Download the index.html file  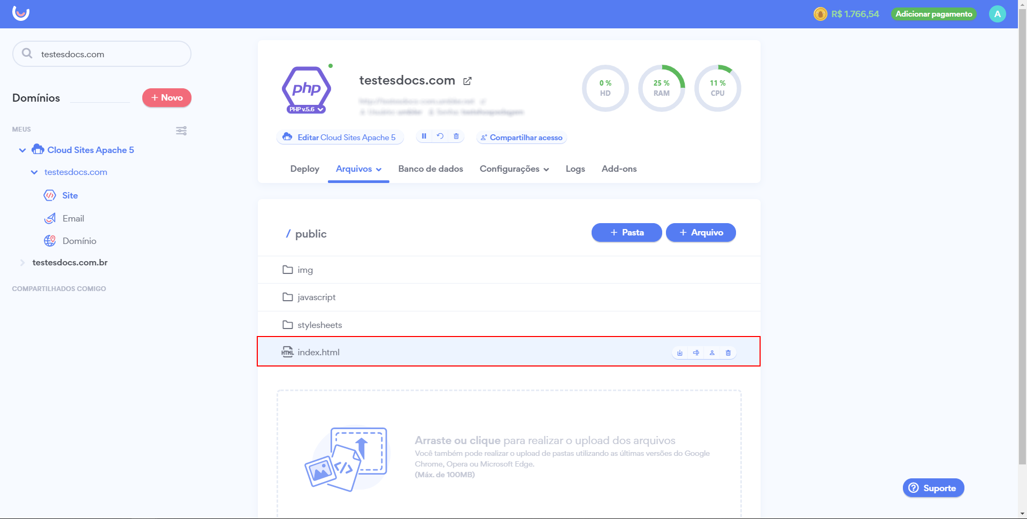pos(679,353)
